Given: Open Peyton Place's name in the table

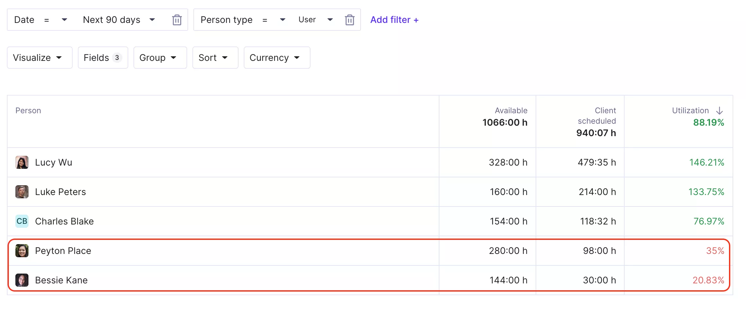Looking at the screenshot, I should pos(63,251).
